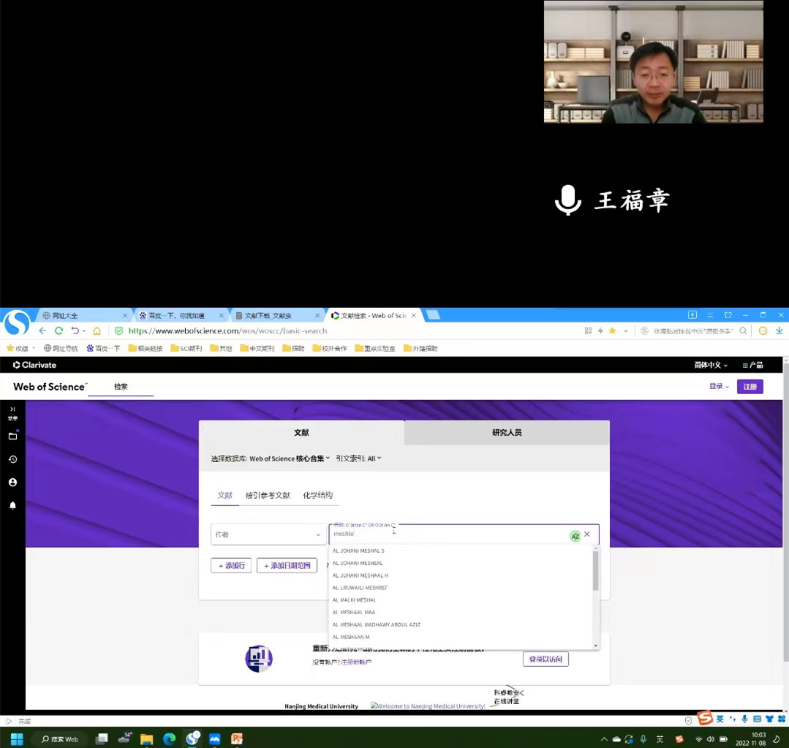
Task: Click the magnifier icon in browser search box
Action: pos(743,330)
